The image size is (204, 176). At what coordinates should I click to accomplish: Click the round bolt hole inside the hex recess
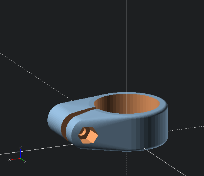[x=83, y=132]
